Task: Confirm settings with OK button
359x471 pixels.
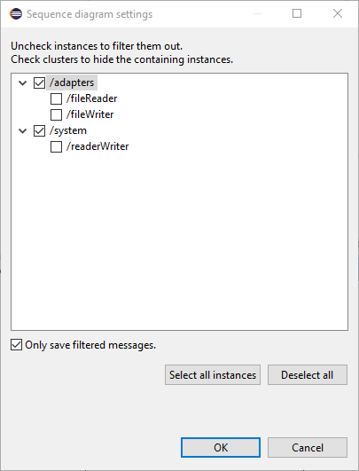Action: point(221,448)
